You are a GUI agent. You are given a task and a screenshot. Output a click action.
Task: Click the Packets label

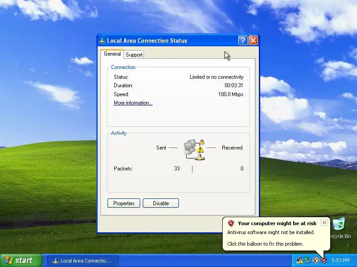coord(123,169)
